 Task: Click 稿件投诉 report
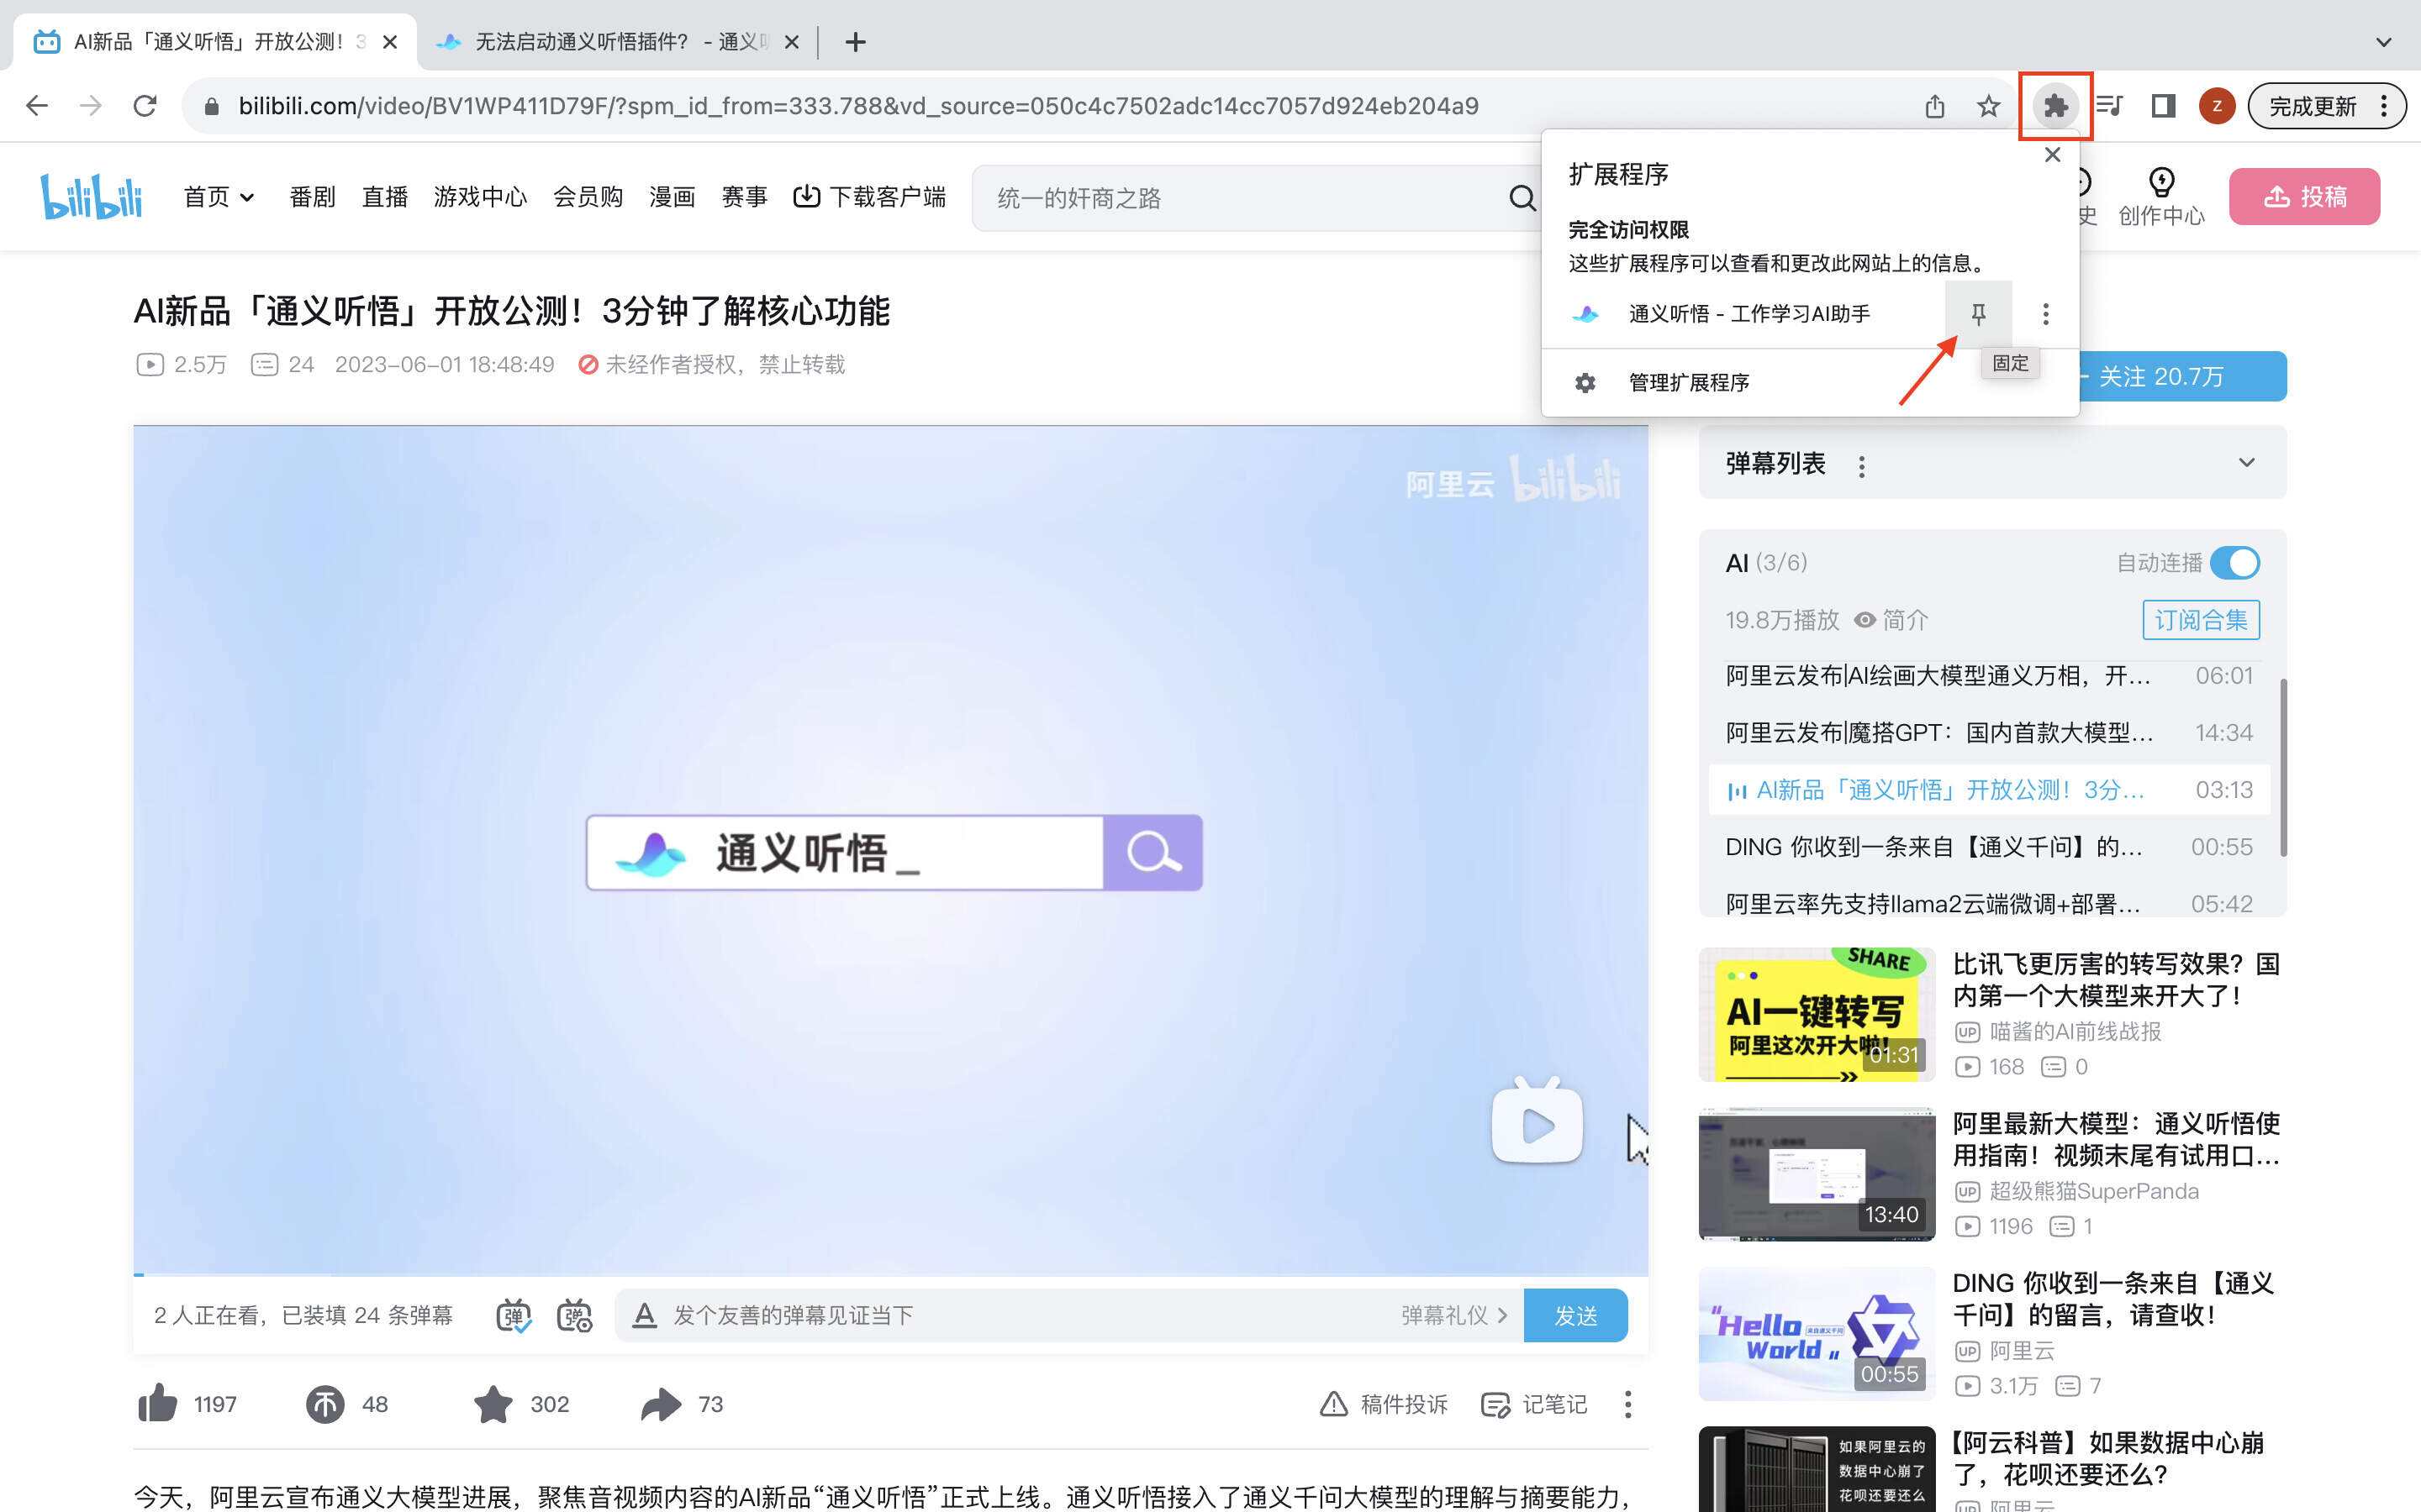1385,1404
